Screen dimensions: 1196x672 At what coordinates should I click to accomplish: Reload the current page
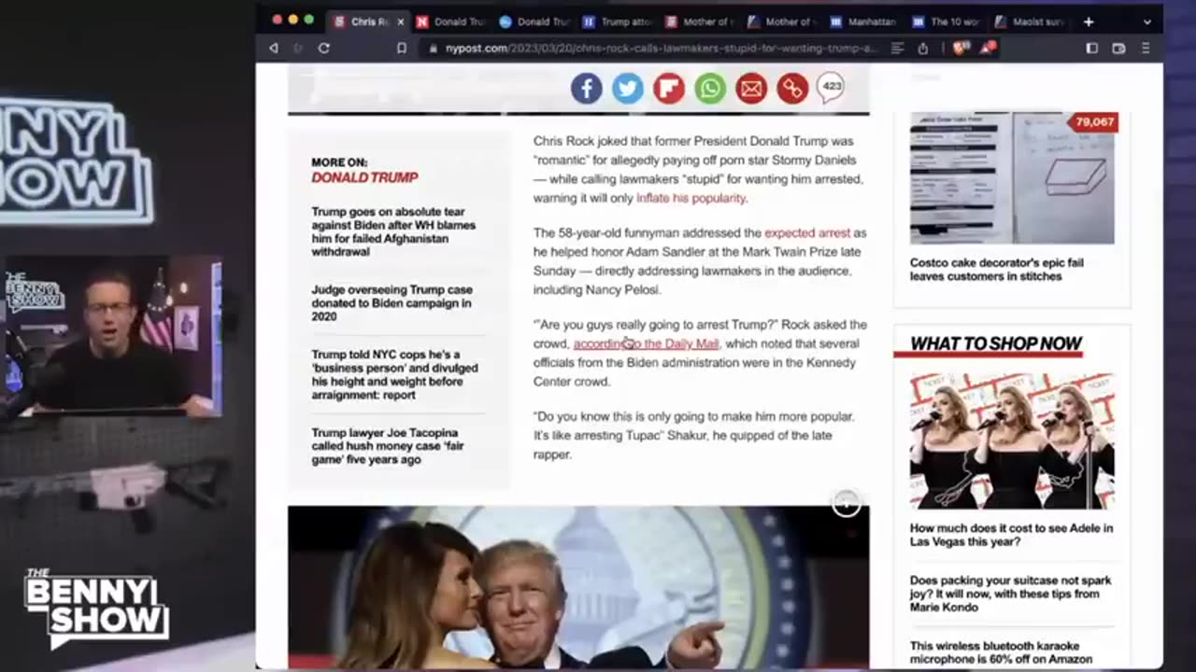(x=324, y=49)
